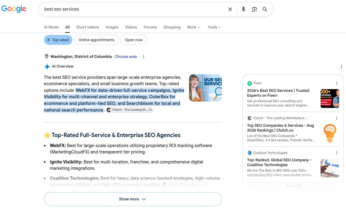The image size is (346, 208).
Task: Click the highlighted WebFX summary text
Action: 114,100
